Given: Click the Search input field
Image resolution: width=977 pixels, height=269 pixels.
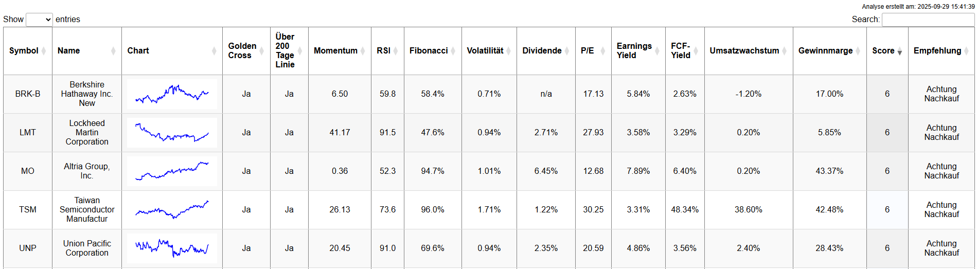Looking at the screenshot, I should (928, 20).
